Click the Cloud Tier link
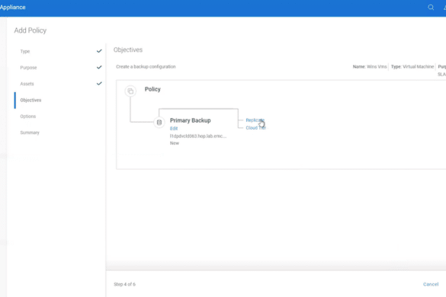Screen dimensions: 446x297 [255, 128]
